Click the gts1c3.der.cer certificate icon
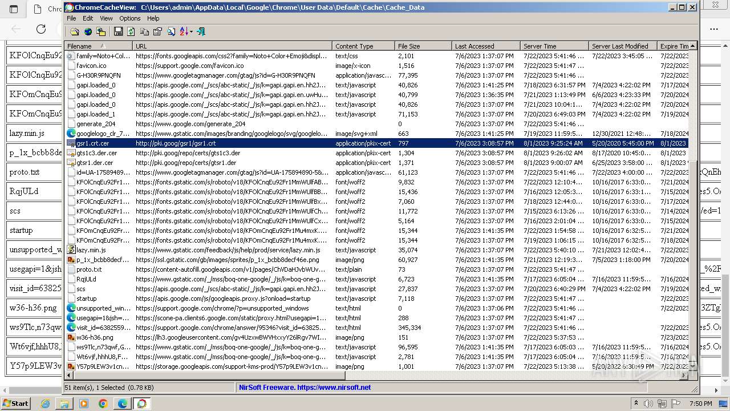The width and height of the screenshot is (730, 411). pos(71,153)
